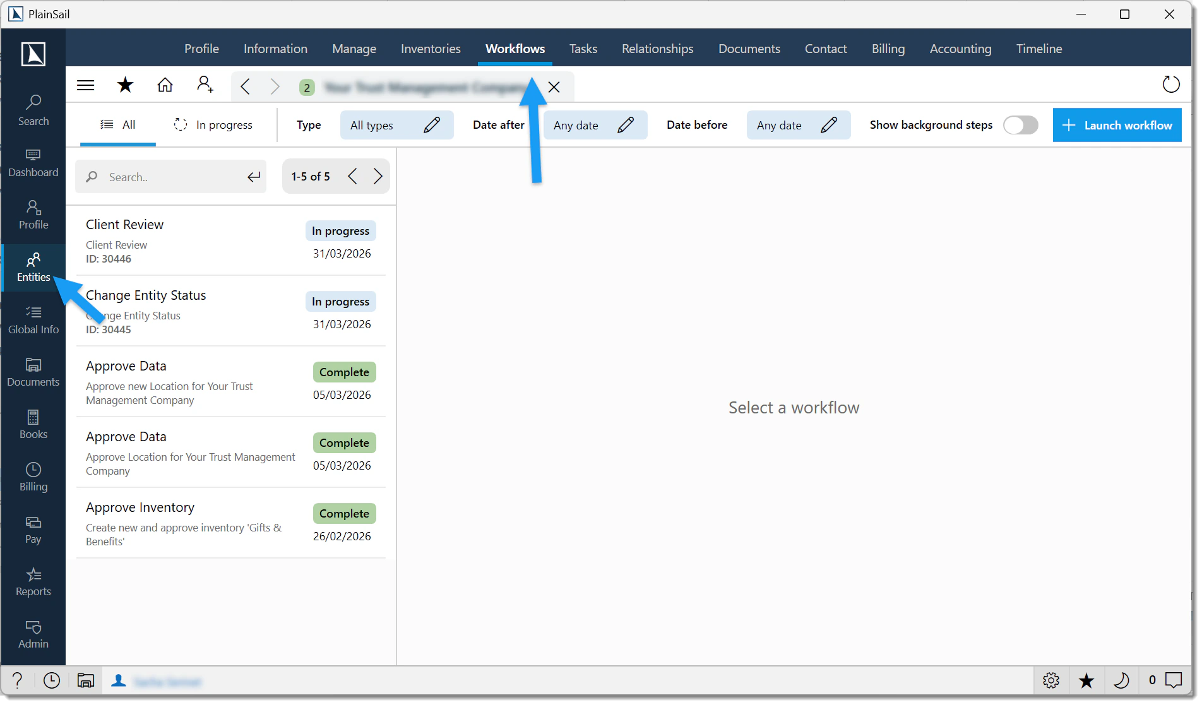This screenshot has height=705, width=1202.
Task: Click the hamburger menu icon
Action: pos(85,85)
